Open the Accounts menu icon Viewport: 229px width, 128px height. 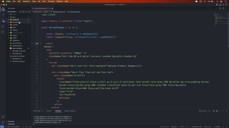[x=3, y=117]
